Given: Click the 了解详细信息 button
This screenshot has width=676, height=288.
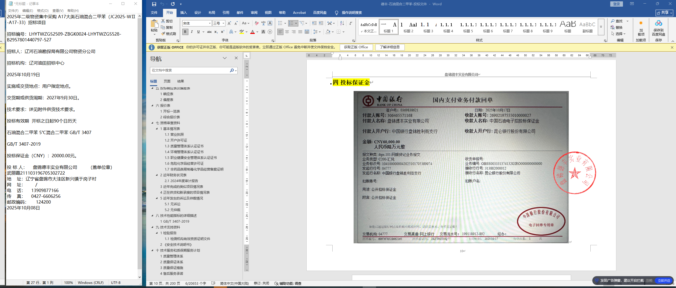Looking at the screenshot, I should 390,47.
